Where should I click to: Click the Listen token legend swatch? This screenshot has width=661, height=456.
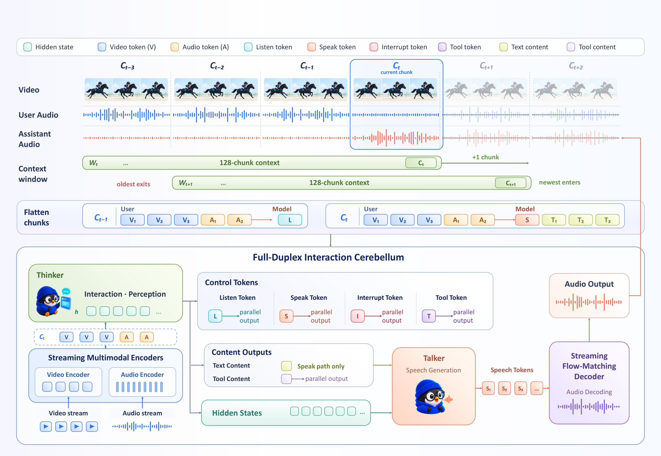click(x=248, y=47)
